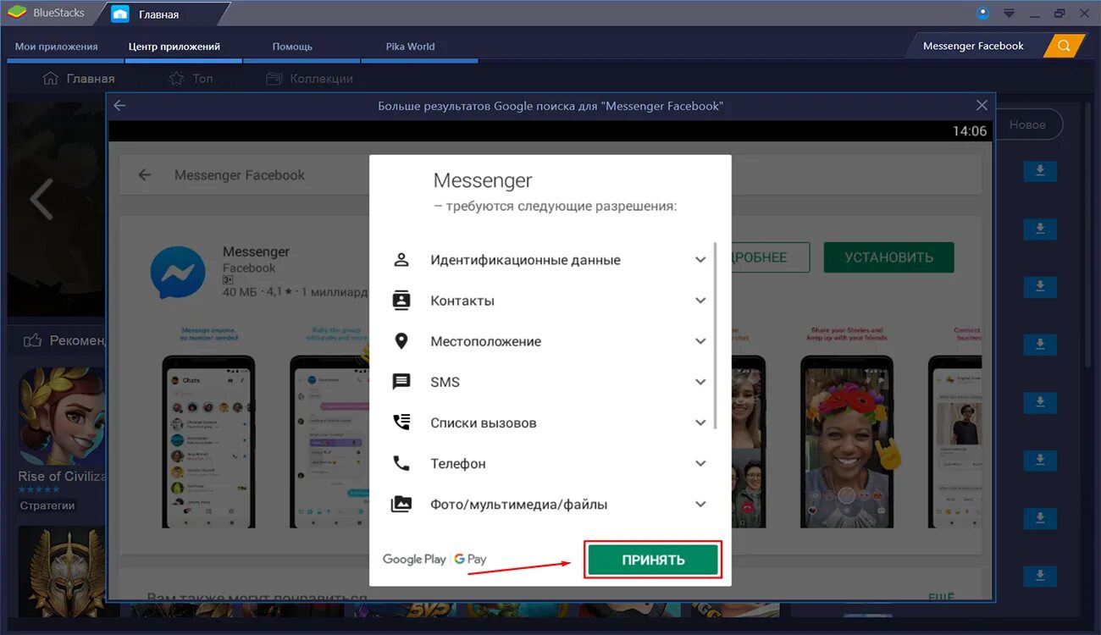The height and width of the screenshot is (635, 1101).
Task: Click the Google Play logo in dialog
Action: click(414, 559)
